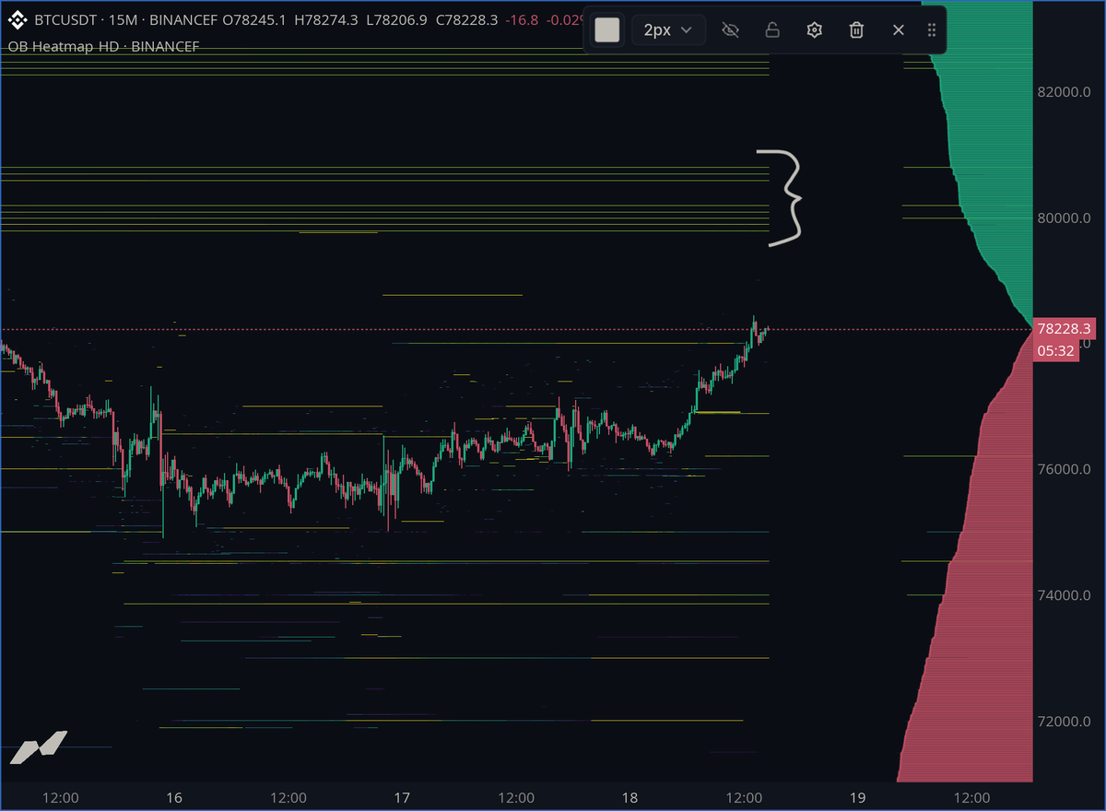Close the floating drawing toolbar
The image size is (1106, 811).
[x=899, y=30]
